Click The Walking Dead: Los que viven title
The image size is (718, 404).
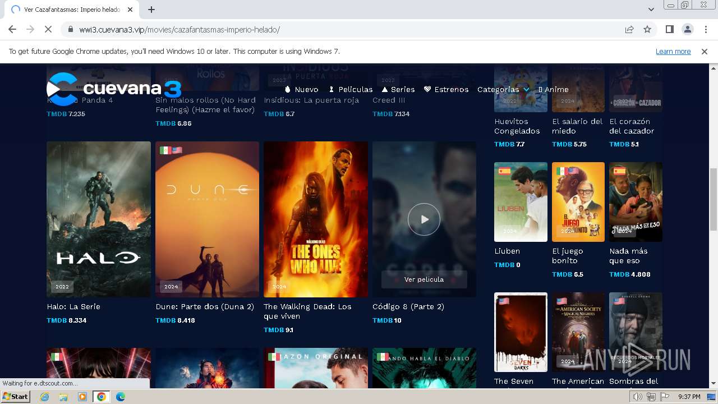[x=307, y=311]
